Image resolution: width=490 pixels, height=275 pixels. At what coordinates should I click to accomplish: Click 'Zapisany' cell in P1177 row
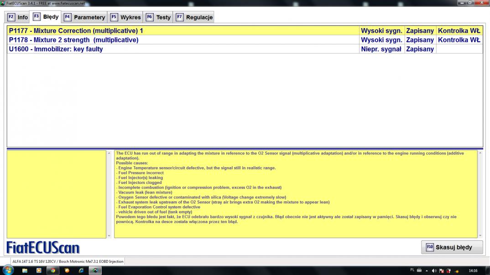420,31
